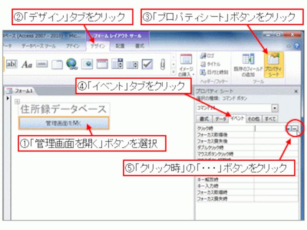Click the ロゴ (Logo) button
Viewport: 307px width, 230px height.
(208, 56)
